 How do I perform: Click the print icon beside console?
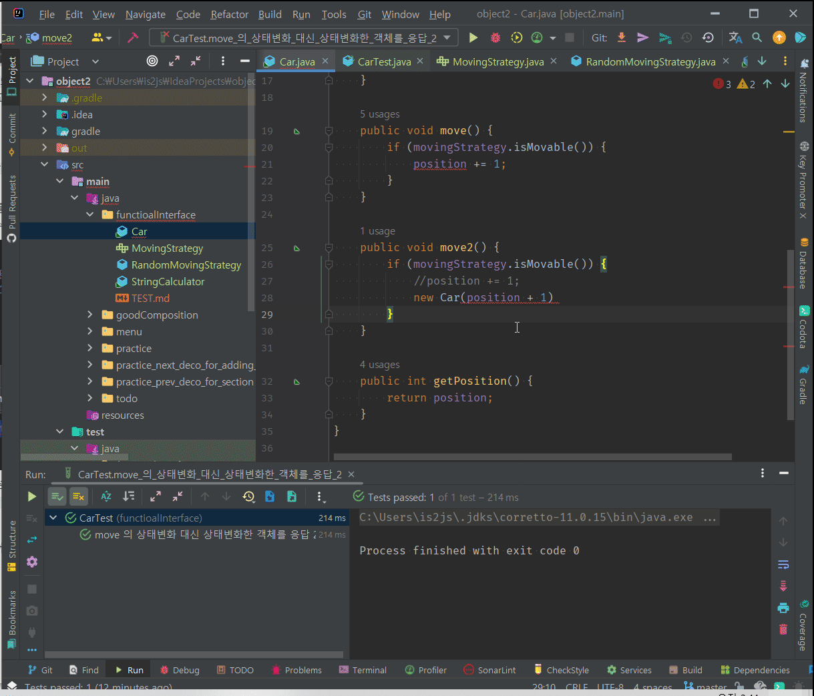click(783, 608)
